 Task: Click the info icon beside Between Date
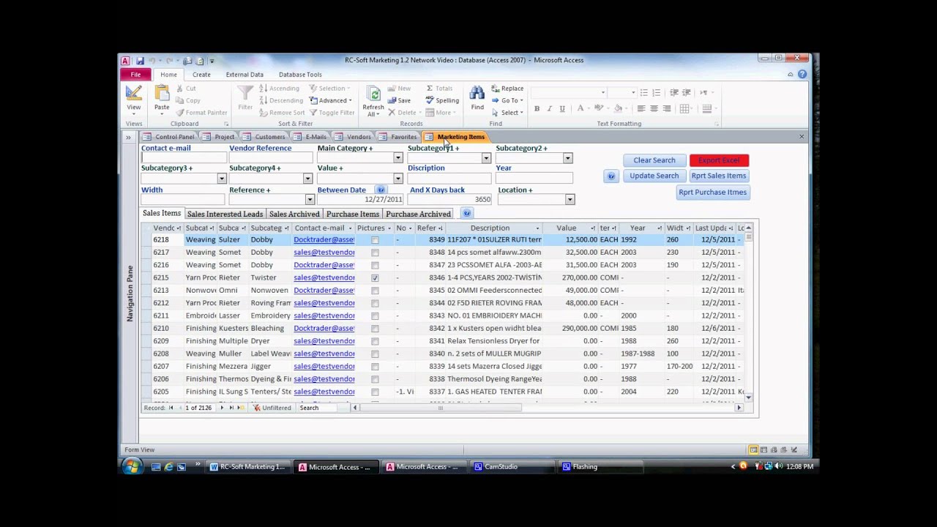click(381, 190)
